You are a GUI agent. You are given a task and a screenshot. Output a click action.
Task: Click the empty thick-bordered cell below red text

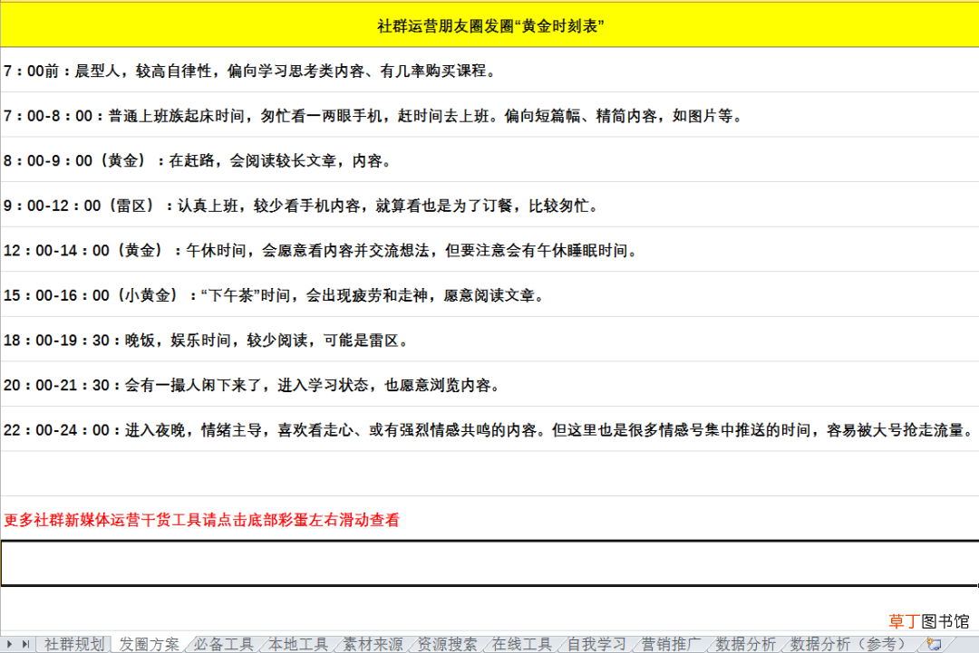489,563
